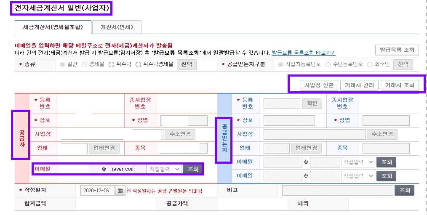This screenshot has height=215, width=427.
Task: Click 조회 for second recipient email
Action: (x=386, y=176)
